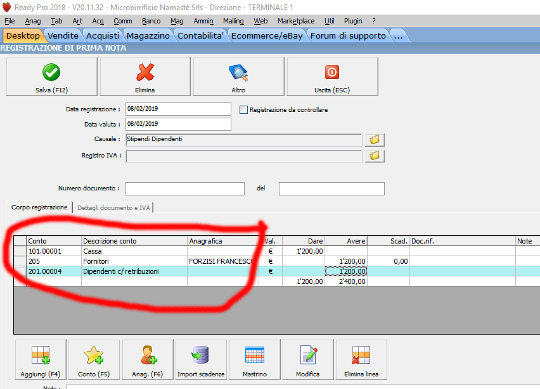Switch to the Acquisti tab

pyautogui.click(x=103, y=36)
